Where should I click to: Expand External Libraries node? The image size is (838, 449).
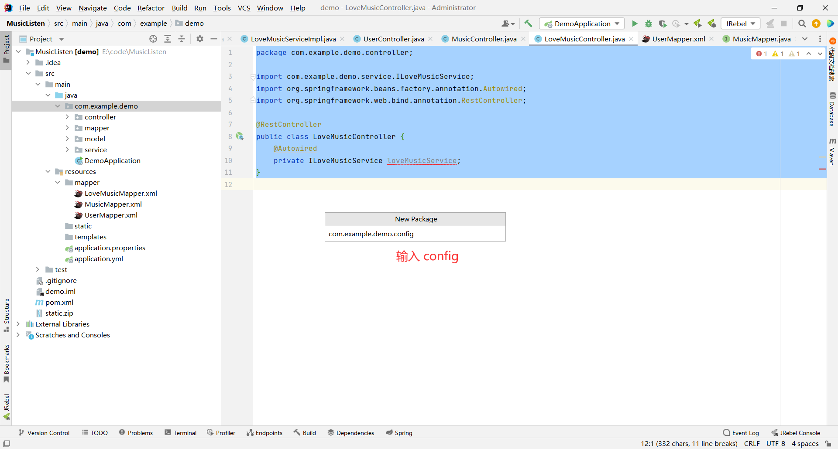click(18, 324)
